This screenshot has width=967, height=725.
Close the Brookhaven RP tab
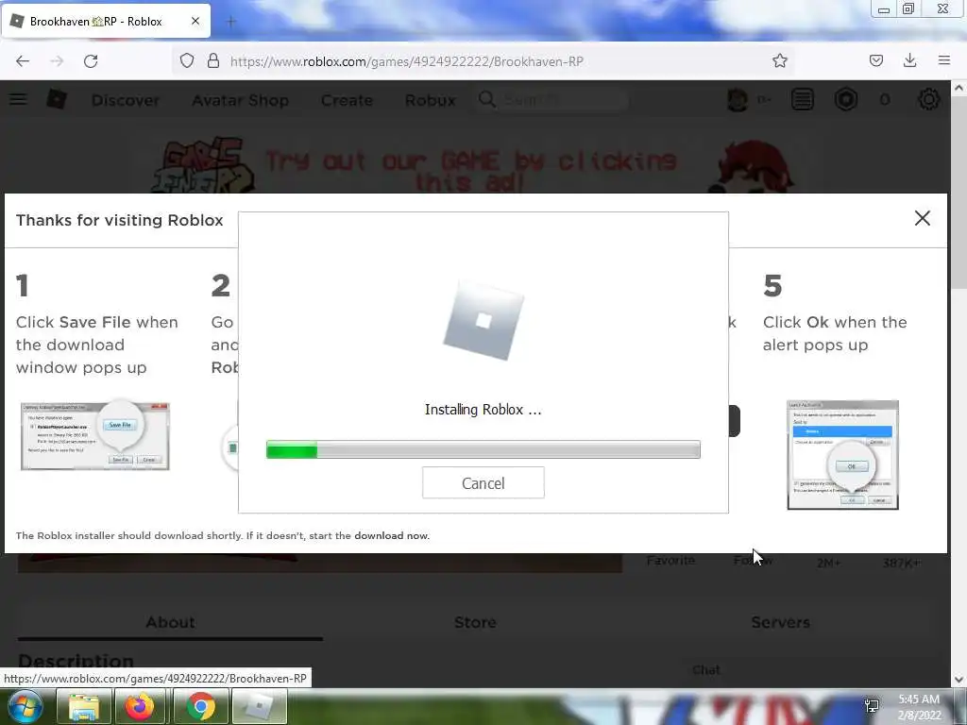pos(195,21)
